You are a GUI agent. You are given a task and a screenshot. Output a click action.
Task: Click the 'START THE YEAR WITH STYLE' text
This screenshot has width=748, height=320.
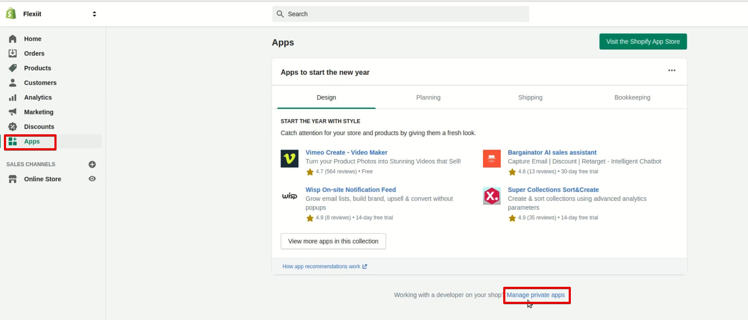[320, 121]
